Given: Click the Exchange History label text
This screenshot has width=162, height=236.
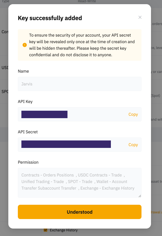Looking at the screenshot, I should (x=64, y=230).
